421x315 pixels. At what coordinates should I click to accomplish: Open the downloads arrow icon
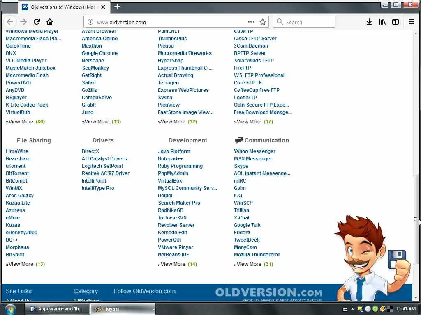tap(369, 22)
